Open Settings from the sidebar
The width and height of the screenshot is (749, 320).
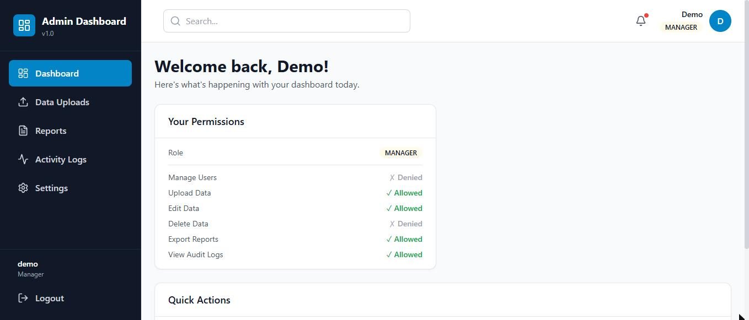point(70,188)
